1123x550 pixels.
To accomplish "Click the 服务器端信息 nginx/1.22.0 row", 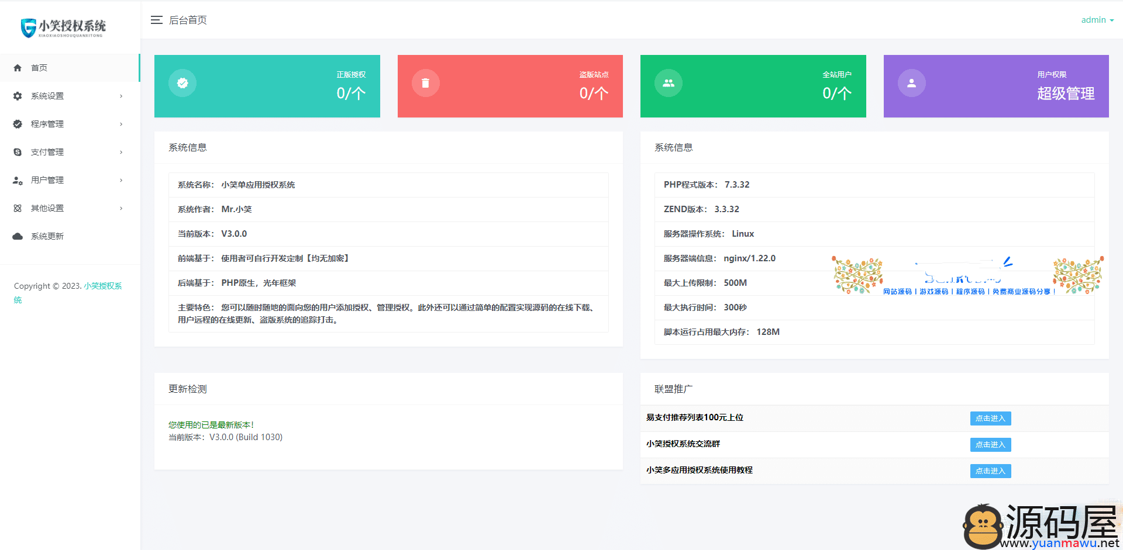I will 874,258.
